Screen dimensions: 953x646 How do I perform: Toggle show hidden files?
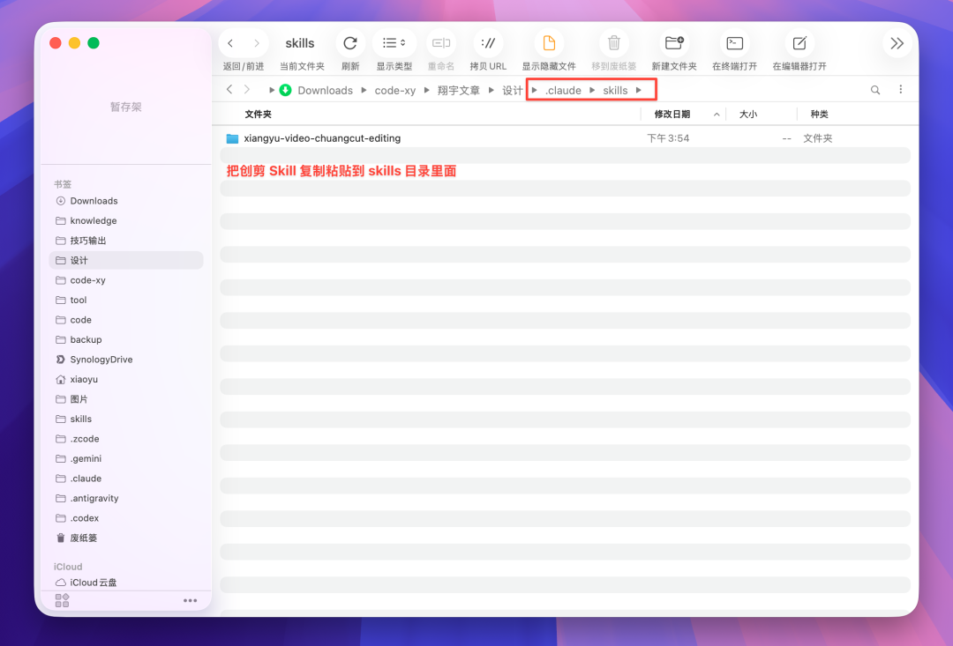click(x=549, y=43)
